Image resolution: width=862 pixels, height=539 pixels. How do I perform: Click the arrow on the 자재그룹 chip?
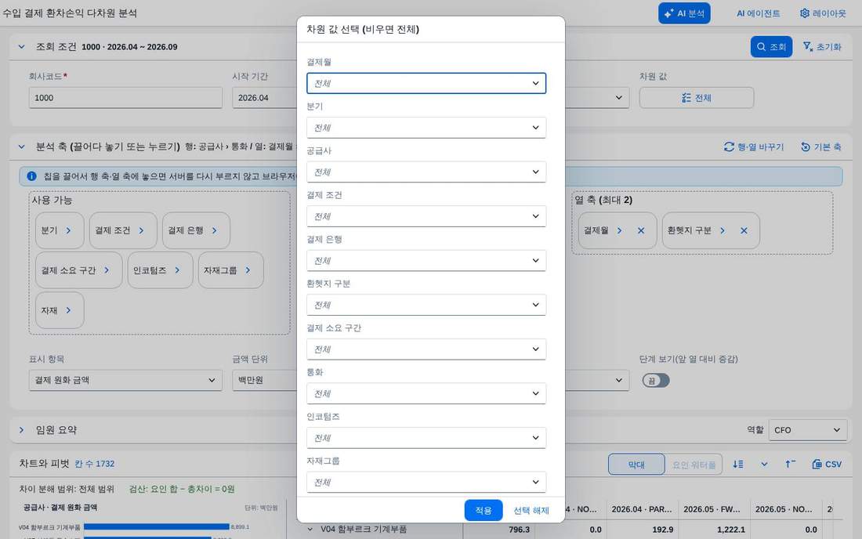(x=248, y=270)
